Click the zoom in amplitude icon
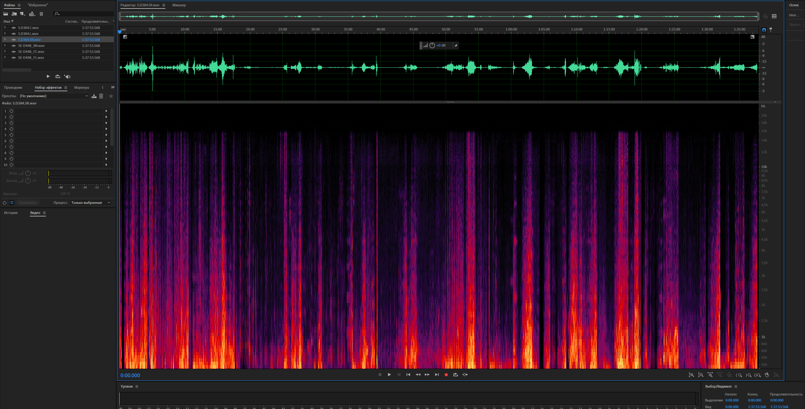Screen dimensions: 805x409 (691, 375)
